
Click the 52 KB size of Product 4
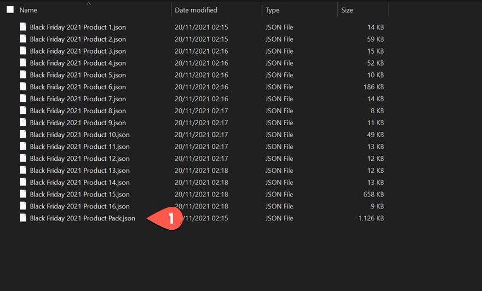coord(375,63)
